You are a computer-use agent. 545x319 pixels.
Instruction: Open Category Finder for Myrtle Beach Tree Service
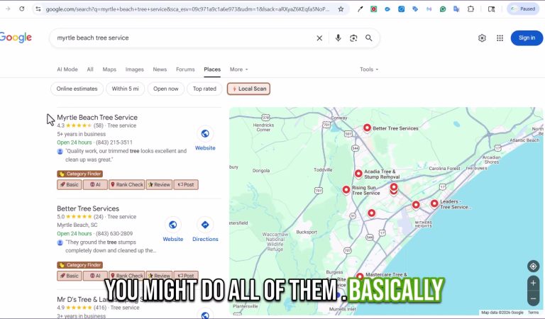[x=80, y=174]
